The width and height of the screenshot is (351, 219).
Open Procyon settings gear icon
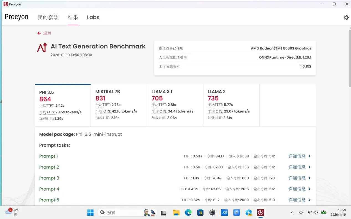[x=346, y=17]
